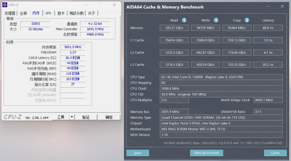Screen dimensions: 291x161
Task: Click the 确定 button in CPU-Z
Action: coord(109,117)
